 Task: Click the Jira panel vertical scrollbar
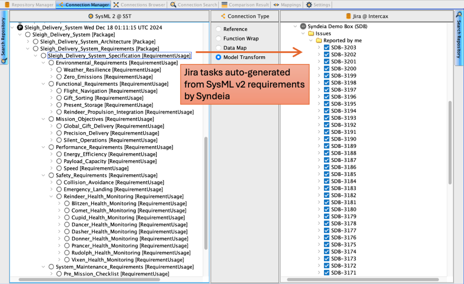[450, 143]
